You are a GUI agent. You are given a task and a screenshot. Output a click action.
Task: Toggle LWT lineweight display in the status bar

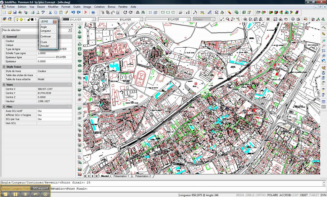pos(296,195)
